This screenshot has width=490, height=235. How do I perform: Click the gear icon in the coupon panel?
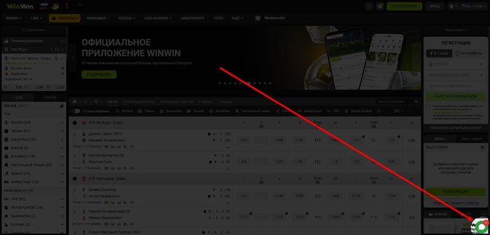click(483, 147)
